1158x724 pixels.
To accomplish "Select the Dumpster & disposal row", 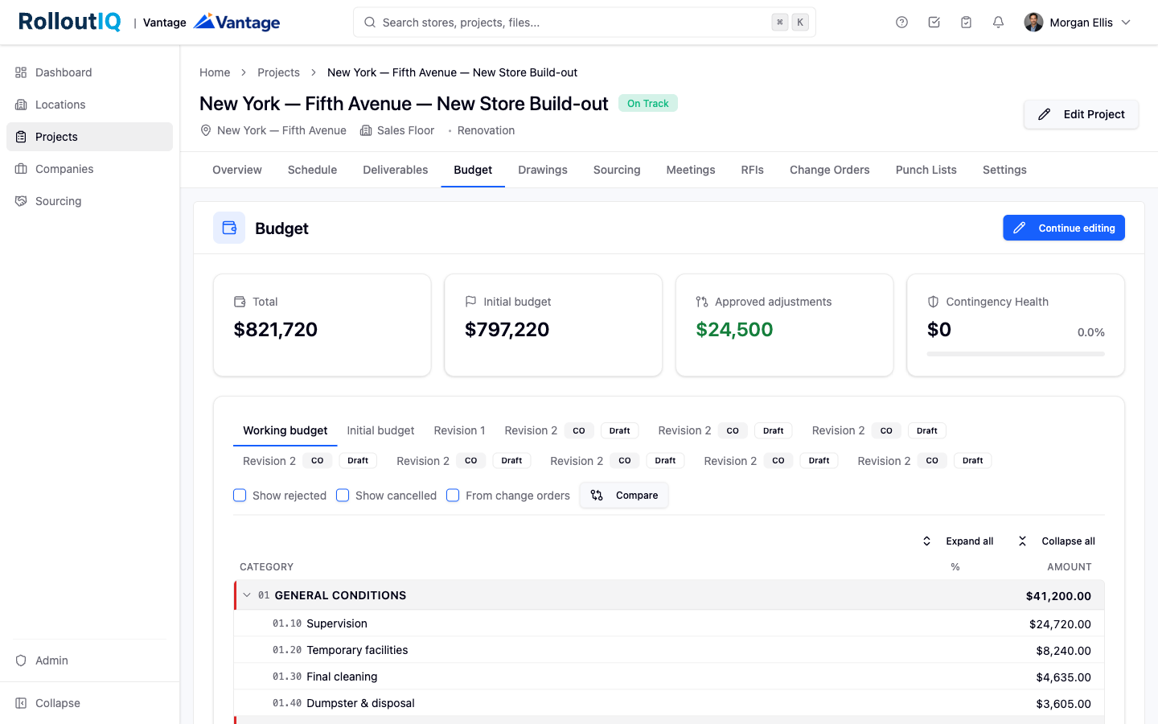I will [x=669, y=703].
